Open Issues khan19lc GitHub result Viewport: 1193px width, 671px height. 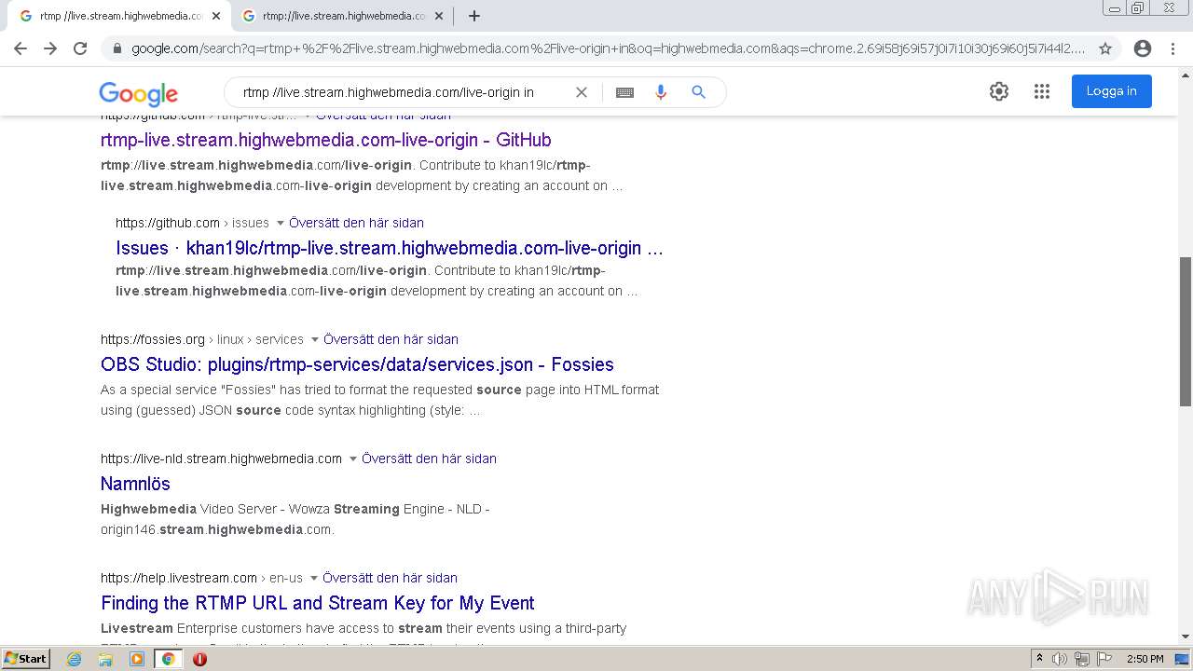pyautogui.click(x=390, y=248)
